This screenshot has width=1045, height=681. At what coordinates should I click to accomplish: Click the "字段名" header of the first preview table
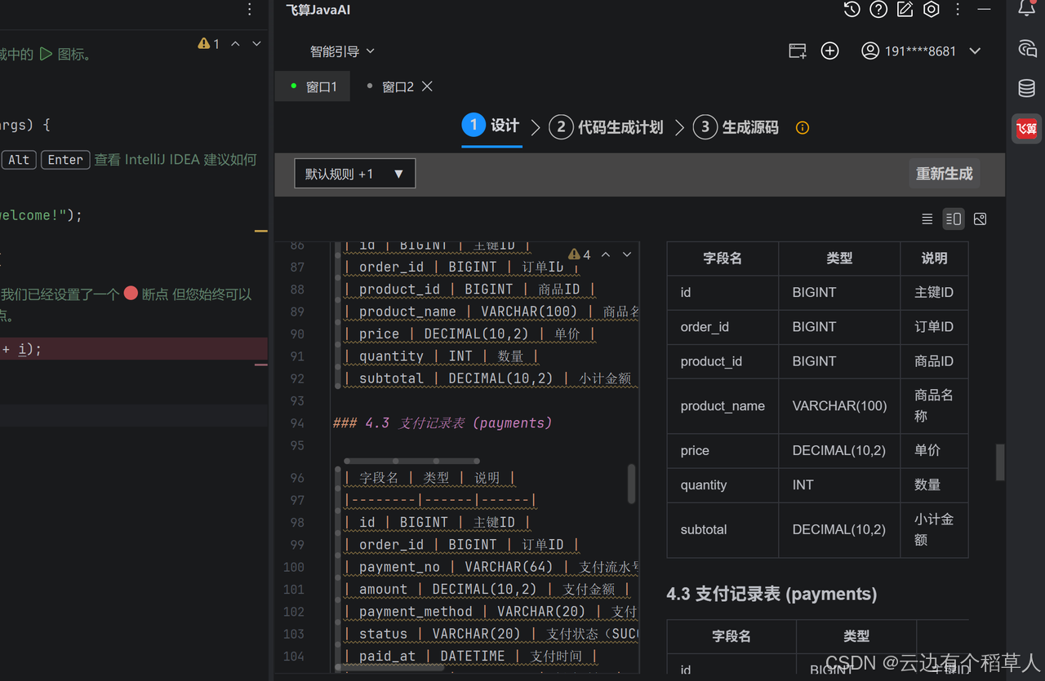pyautogui.click(x=723, y=258)
